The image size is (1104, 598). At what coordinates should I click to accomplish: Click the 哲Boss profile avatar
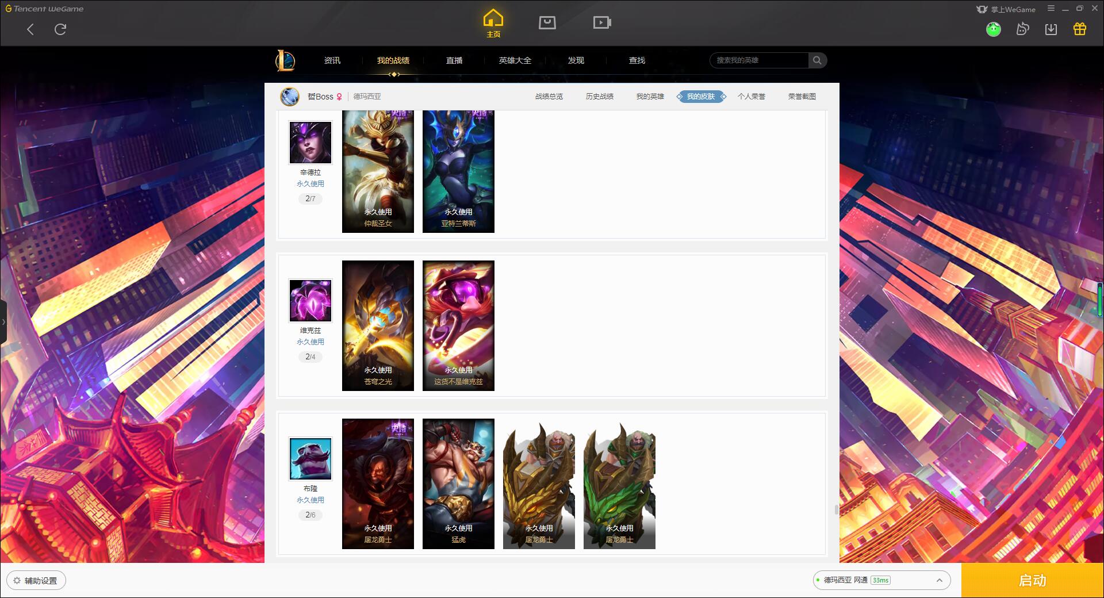(290, 97)
